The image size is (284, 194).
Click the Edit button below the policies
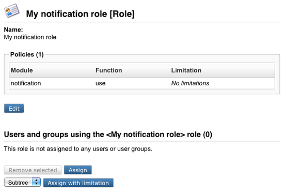(14, 108)
